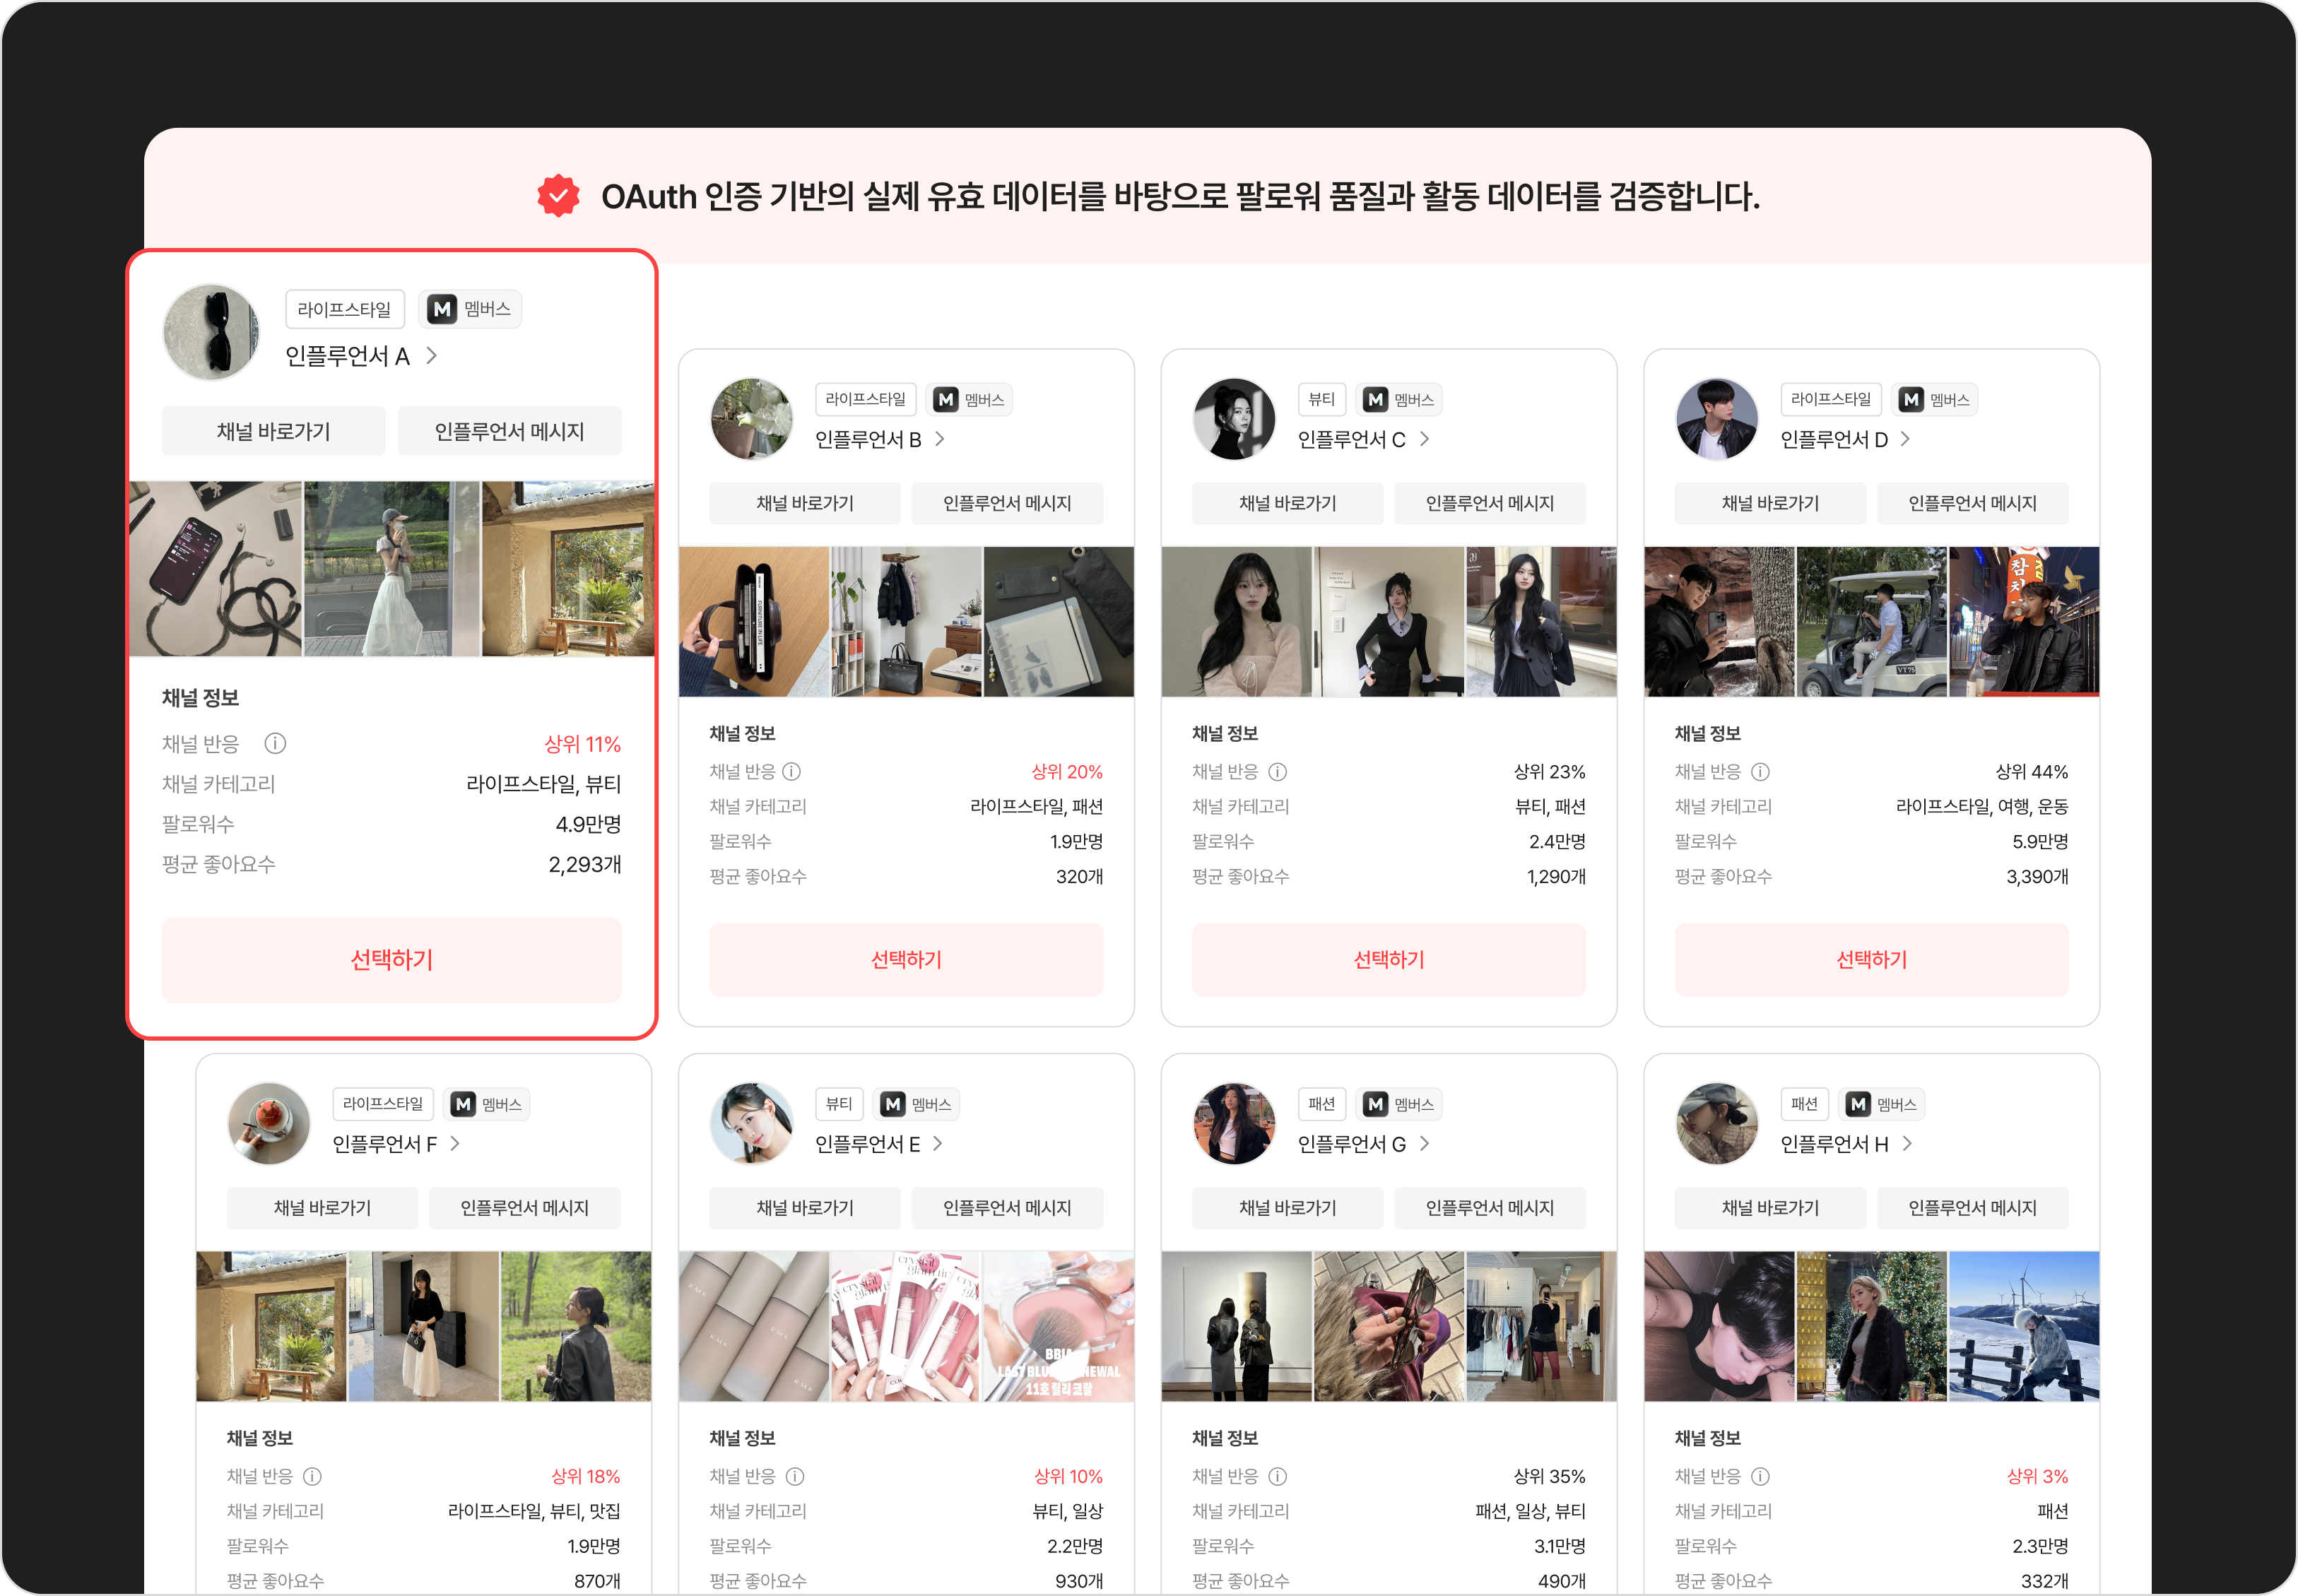The width and height of the screenshot is (2298, 1596).
Task: Send 인플루언서 메시지 to 인플루언서 A
Action: click(510, 431)
